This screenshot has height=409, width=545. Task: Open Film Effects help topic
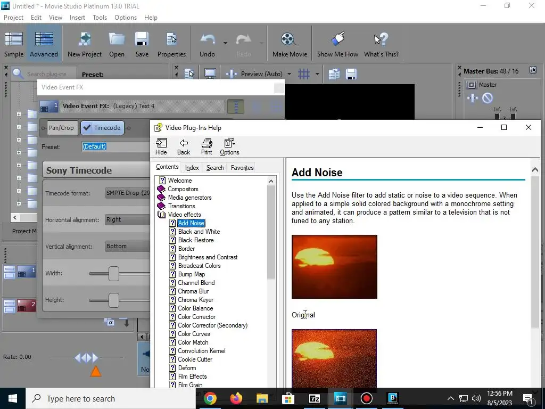pyautogui.click(x=192, y=377)
